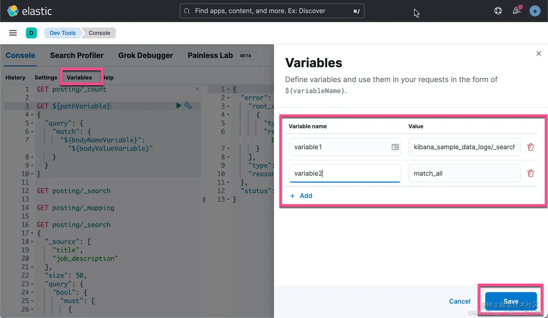This screenshot has height=318, width=548.
Task: Open the newsfeed notifications icon
Action: [x=516, y=11]
